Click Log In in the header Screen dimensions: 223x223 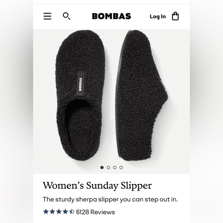(158, 17)
